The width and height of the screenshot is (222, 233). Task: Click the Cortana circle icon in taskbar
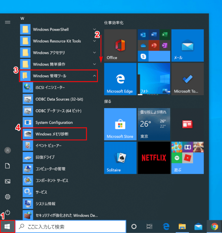click(x=134, y=227)
